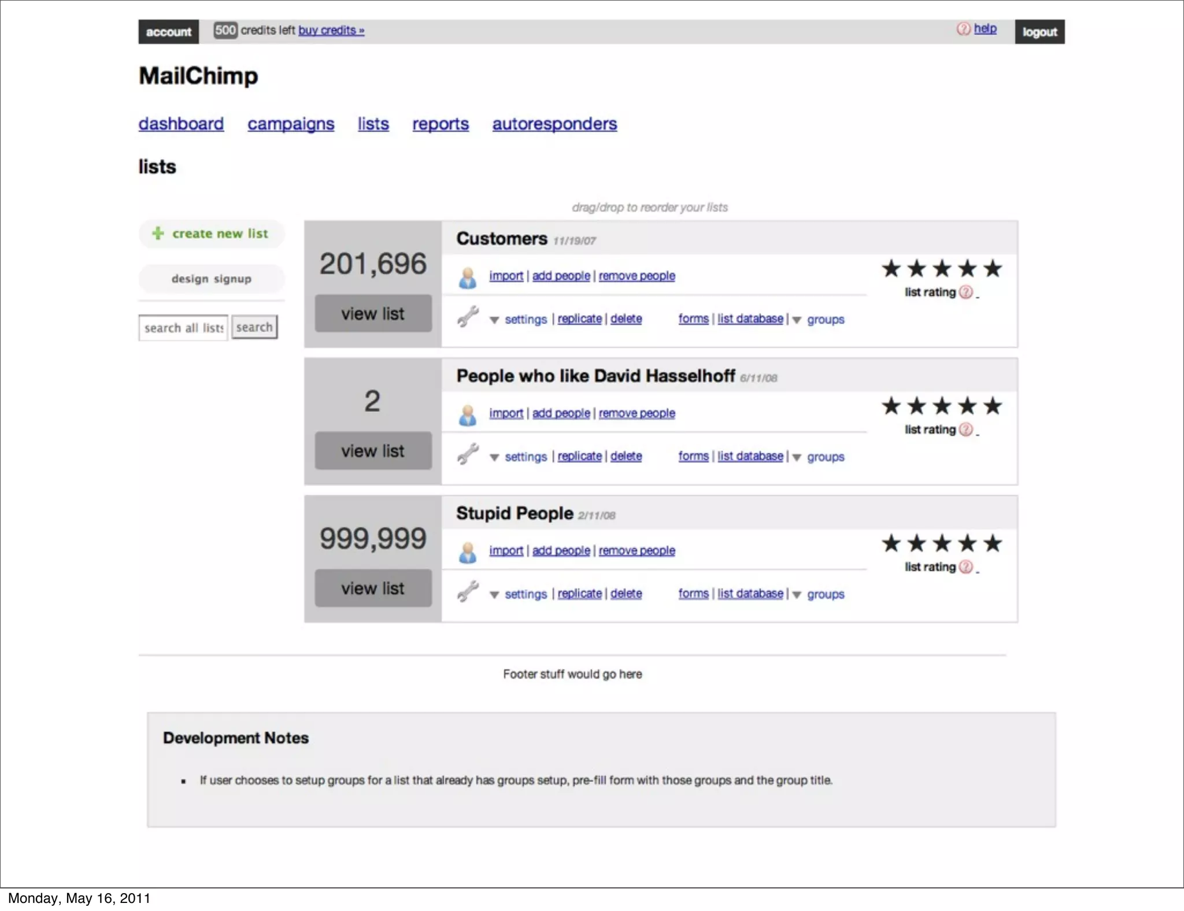Click person icon for David Hasselhoff list
The width and height of the screenshot is (1184, 911).
467,414
